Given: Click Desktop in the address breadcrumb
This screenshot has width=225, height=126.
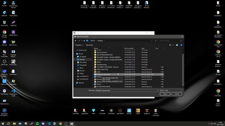Looking at the screenshot, I should pos(100,41).
